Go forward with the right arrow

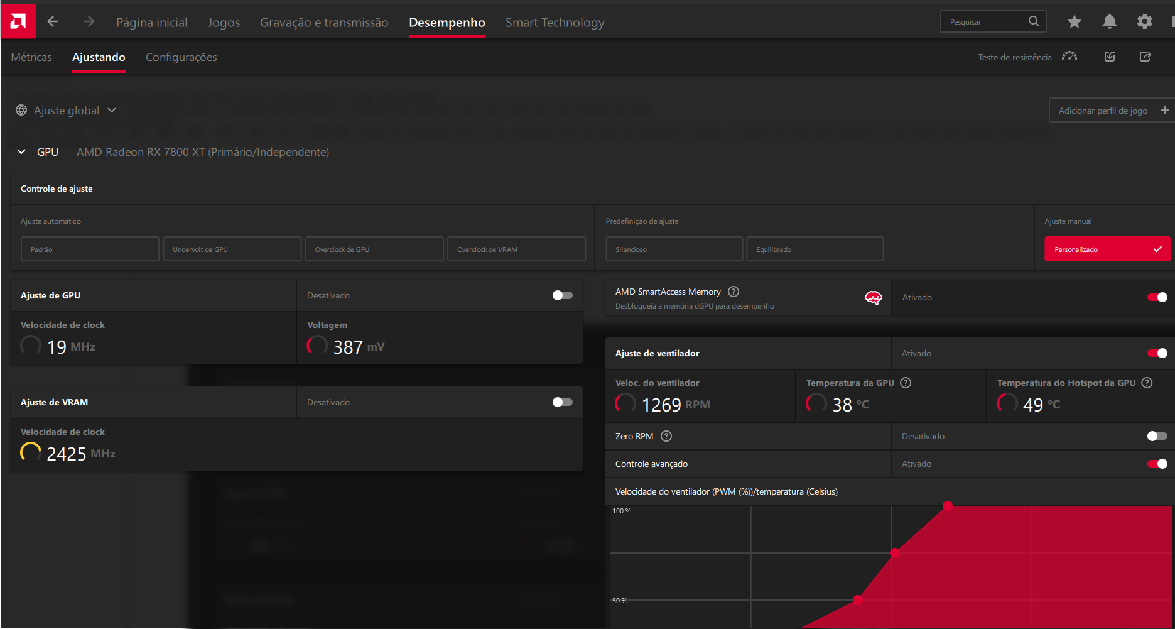coord(89,22)
